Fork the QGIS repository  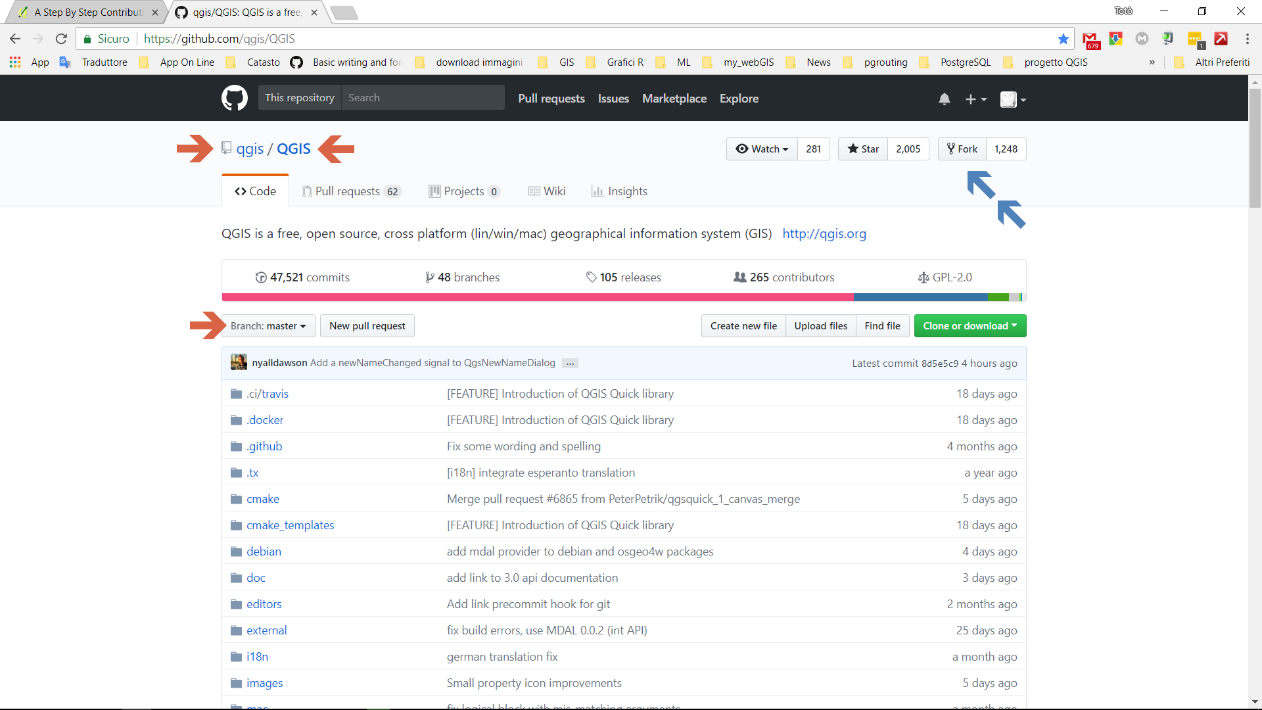[962, 149]
